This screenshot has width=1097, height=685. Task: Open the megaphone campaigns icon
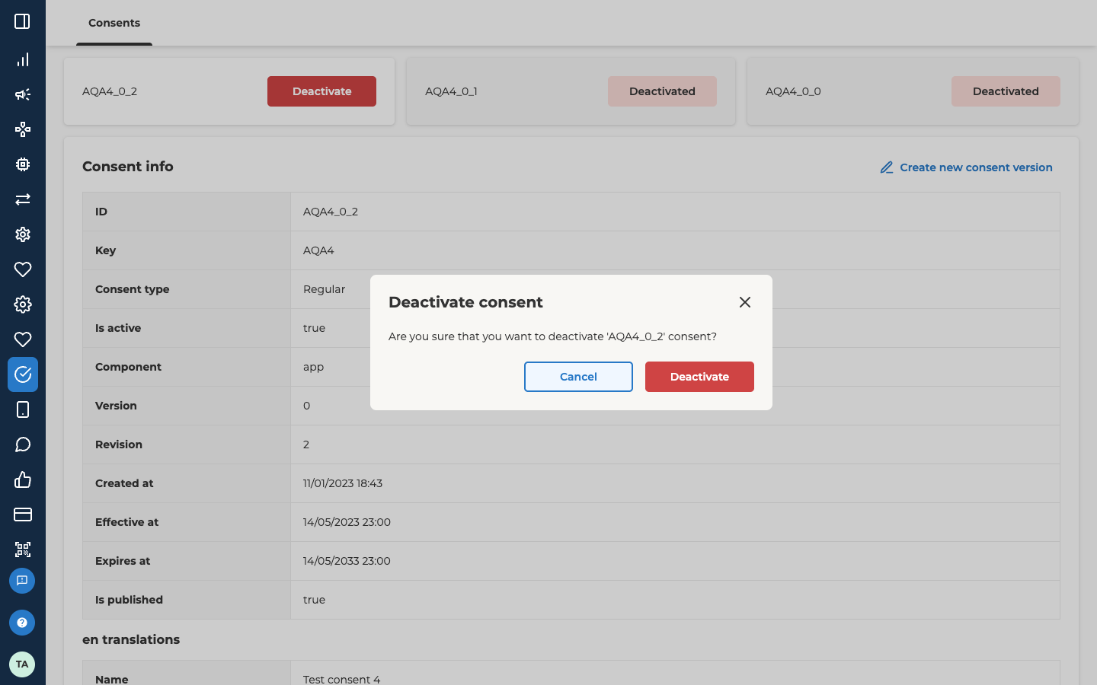pyautogui.click(x=23, y=94)
